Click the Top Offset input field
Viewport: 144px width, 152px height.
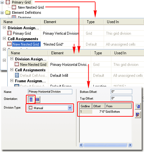pos(121,98)
